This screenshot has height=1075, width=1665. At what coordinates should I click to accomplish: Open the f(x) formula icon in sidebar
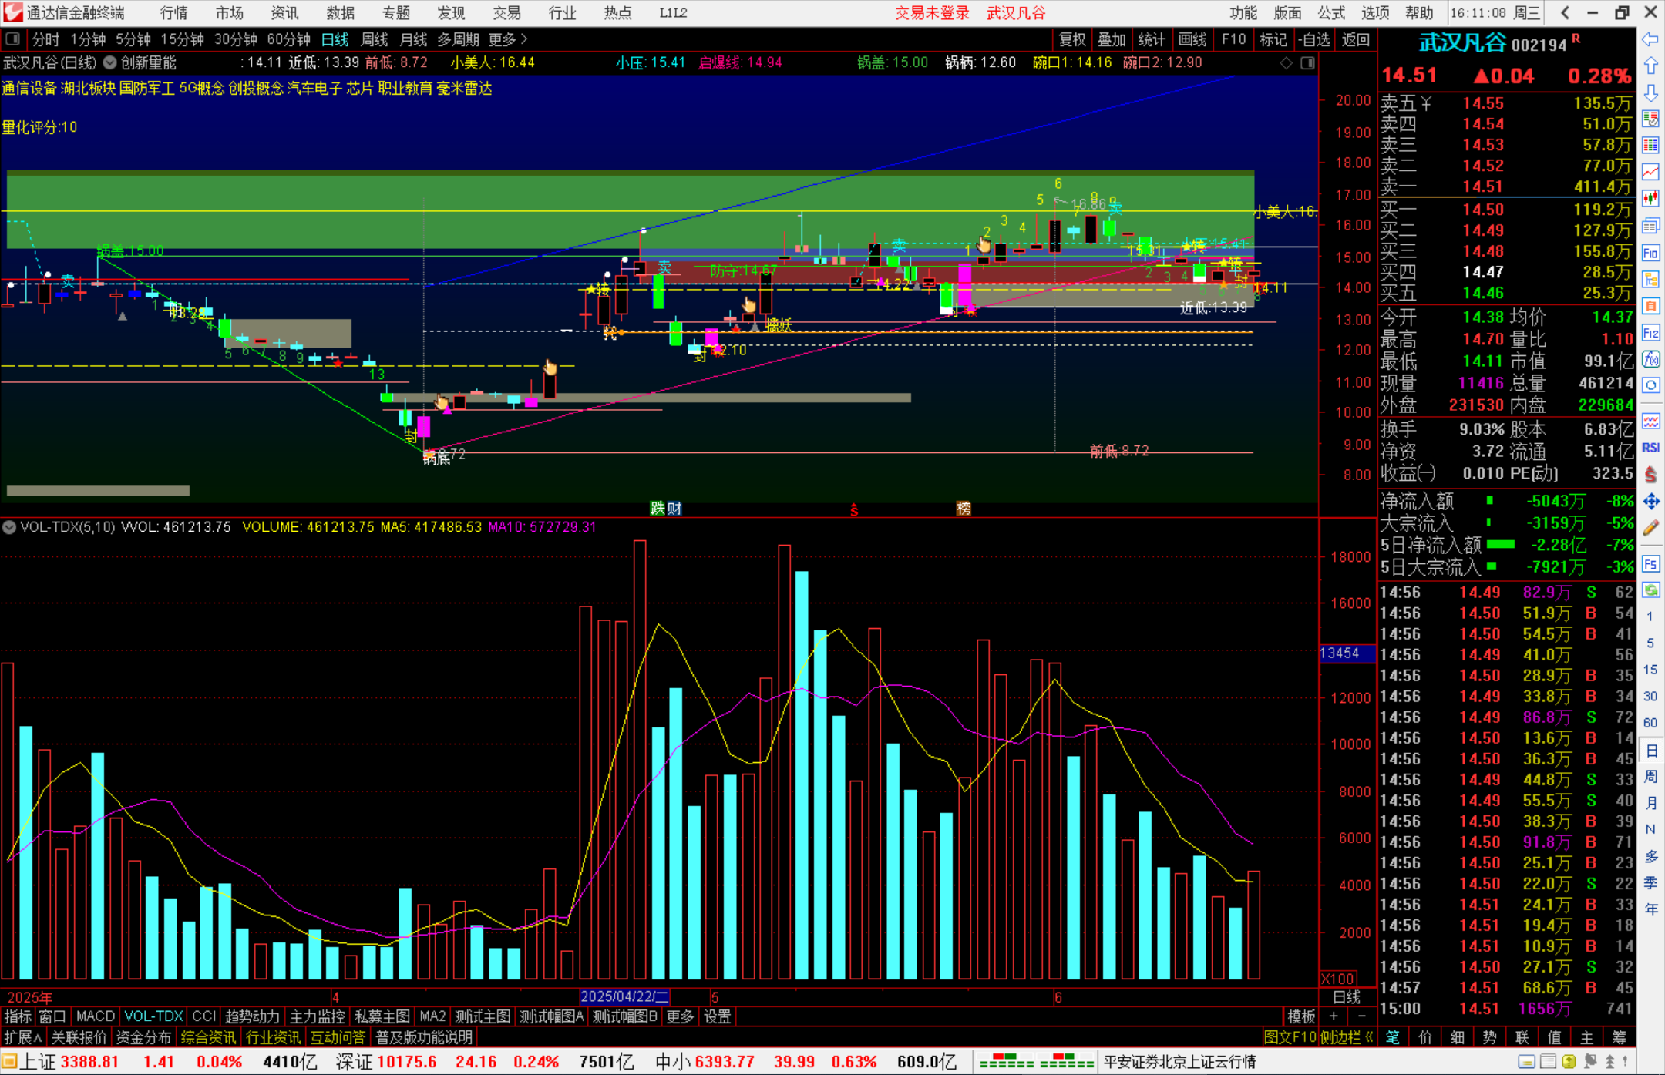[1650, 359]
